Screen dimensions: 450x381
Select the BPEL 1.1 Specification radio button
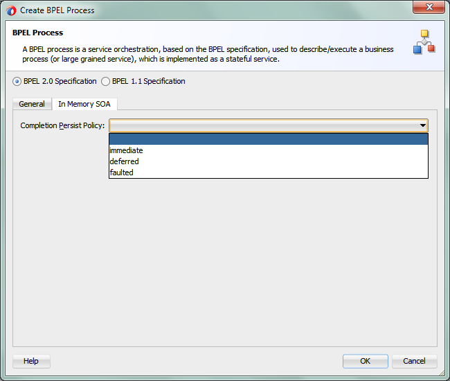pos(106,82)
